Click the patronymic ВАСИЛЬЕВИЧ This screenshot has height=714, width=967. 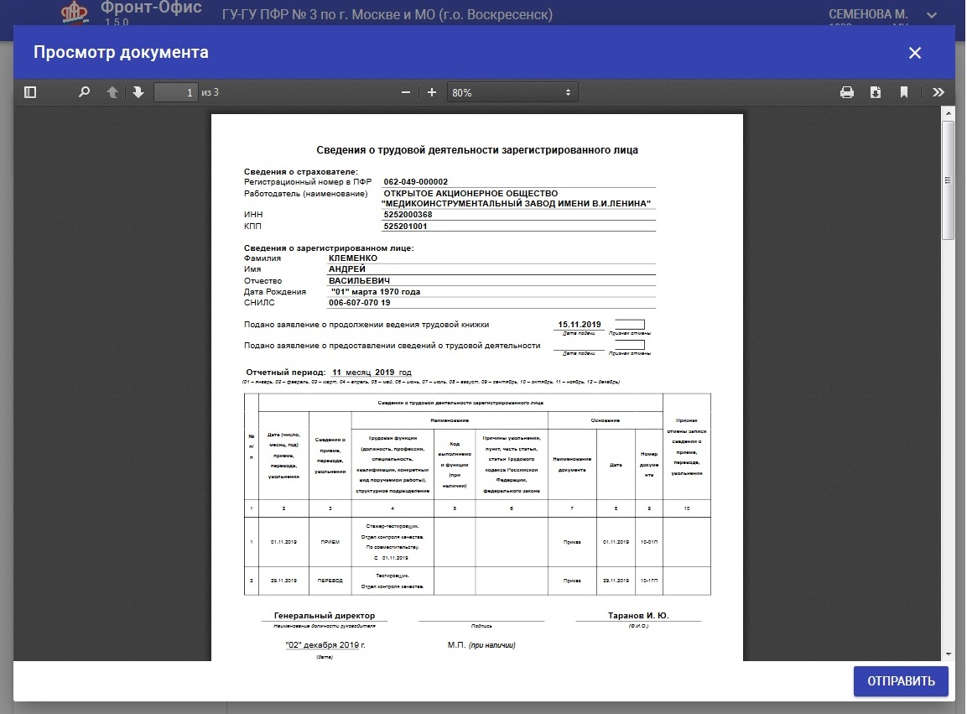tap(359, 281)
